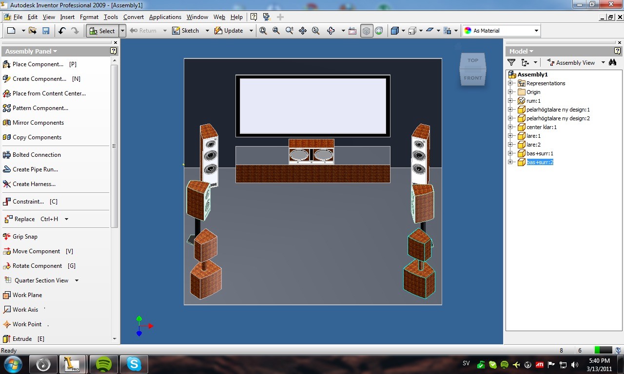The image size is (624, 374).
Task: Click the Look At icon
Action: point(353,31)
